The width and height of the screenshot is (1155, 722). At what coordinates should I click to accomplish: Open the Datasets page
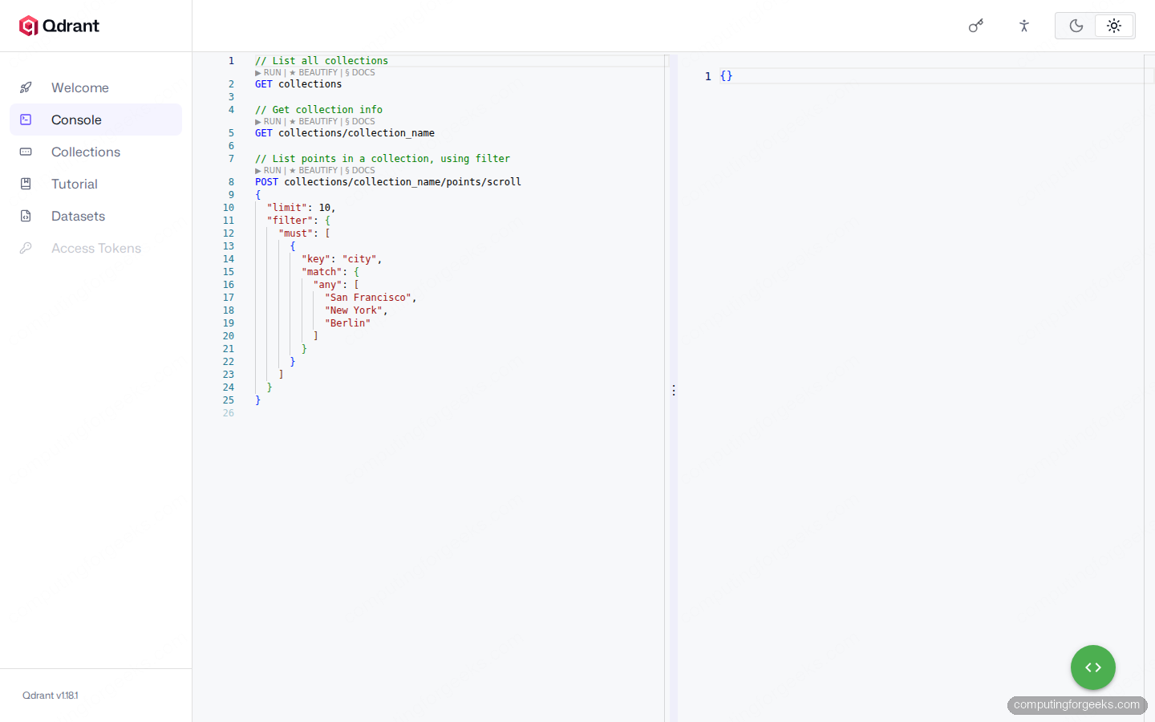tap(95, 216)
